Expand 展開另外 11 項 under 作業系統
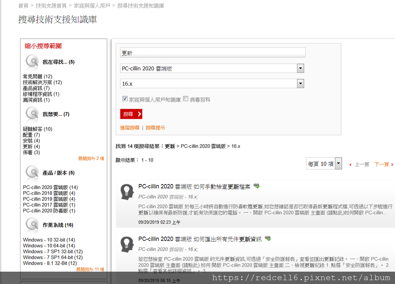Viewport: 395px width, 284px height. (x=90, y=269)
